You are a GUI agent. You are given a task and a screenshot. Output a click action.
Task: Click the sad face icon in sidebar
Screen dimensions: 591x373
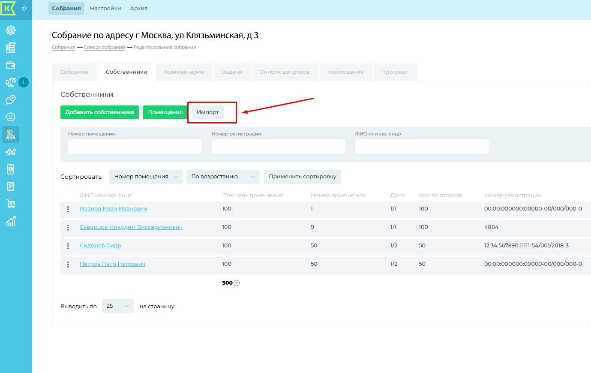11,117
